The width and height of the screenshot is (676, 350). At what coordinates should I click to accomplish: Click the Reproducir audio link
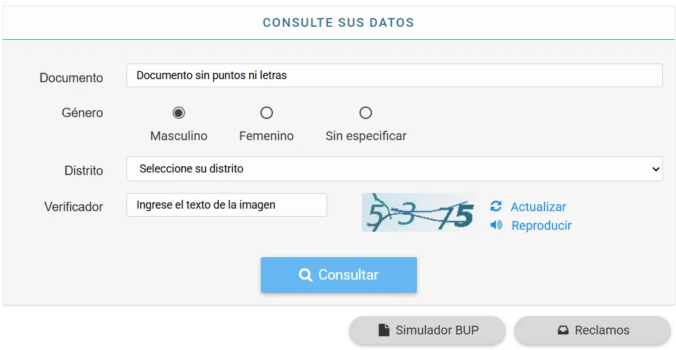[x=541, y=225]
